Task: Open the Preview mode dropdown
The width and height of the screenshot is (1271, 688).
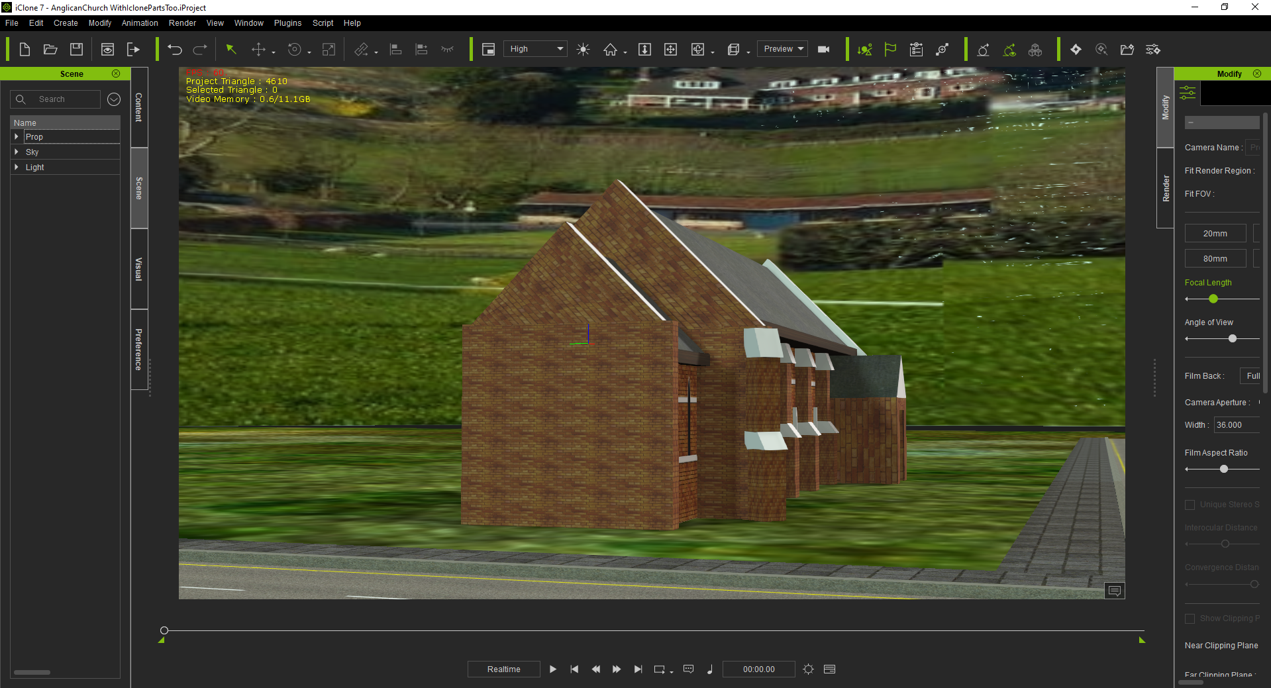Action: pos(783,49)
